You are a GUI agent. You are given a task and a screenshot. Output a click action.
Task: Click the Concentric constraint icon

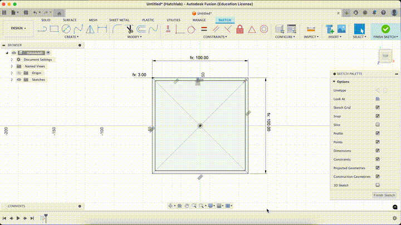(x=264, y=29)
